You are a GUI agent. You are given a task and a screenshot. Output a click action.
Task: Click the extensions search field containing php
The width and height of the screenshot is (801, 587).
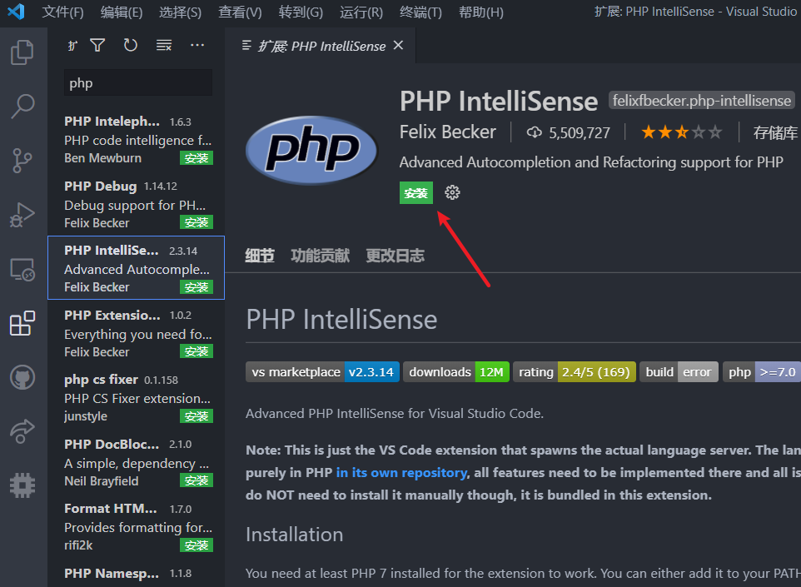[x=138, y=82]
